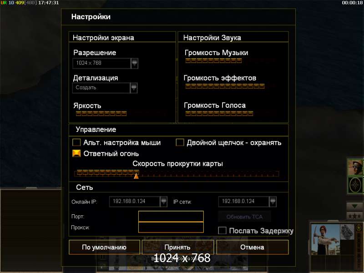Open the Онлайн IP address dropdown
This screenshot has height=273, width=364.
163,202
